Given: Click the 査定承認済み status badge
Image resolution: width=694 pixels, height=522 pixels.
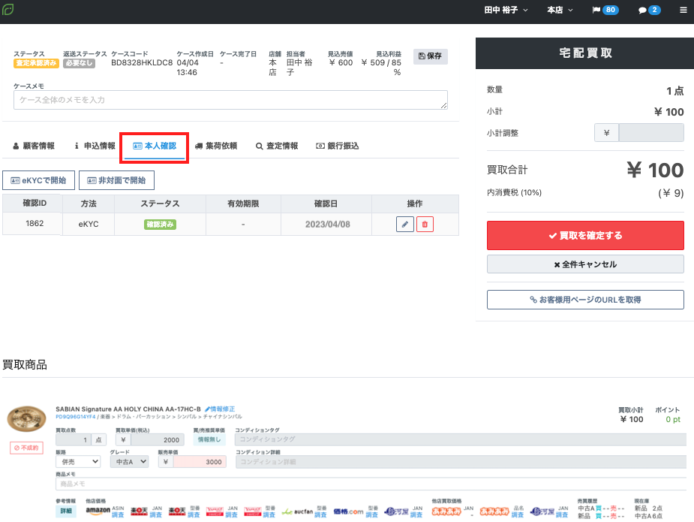Looking at the screenshot, I should coord(36,63).
